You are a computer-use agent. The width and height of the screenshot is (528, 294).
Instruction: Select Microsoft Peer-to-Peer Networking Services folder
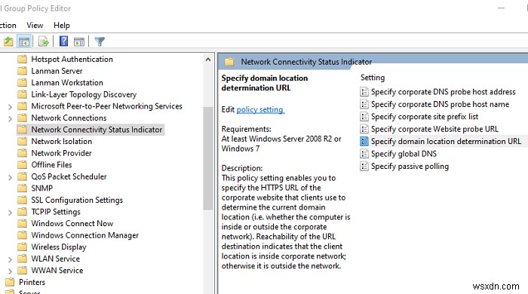click(x=100, y=106)
